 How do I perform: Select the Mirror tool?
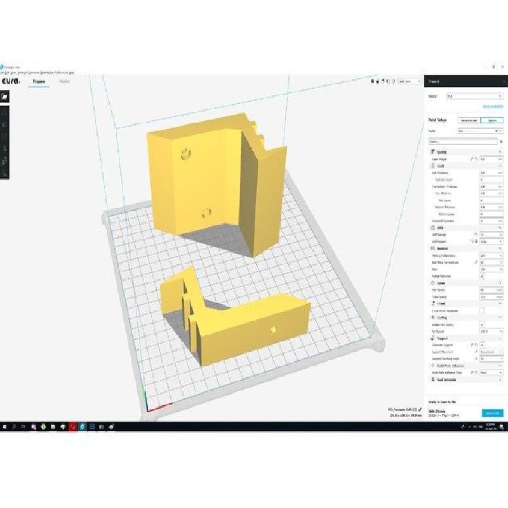pos(4,149)
